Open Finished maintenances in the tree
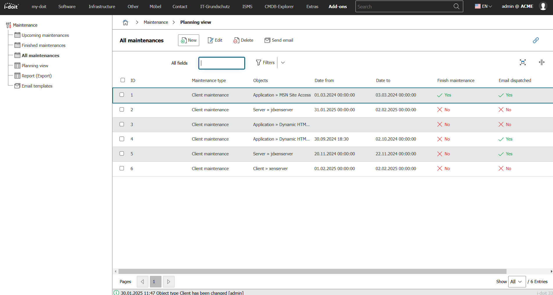553x295 pixels. (44, 45)
